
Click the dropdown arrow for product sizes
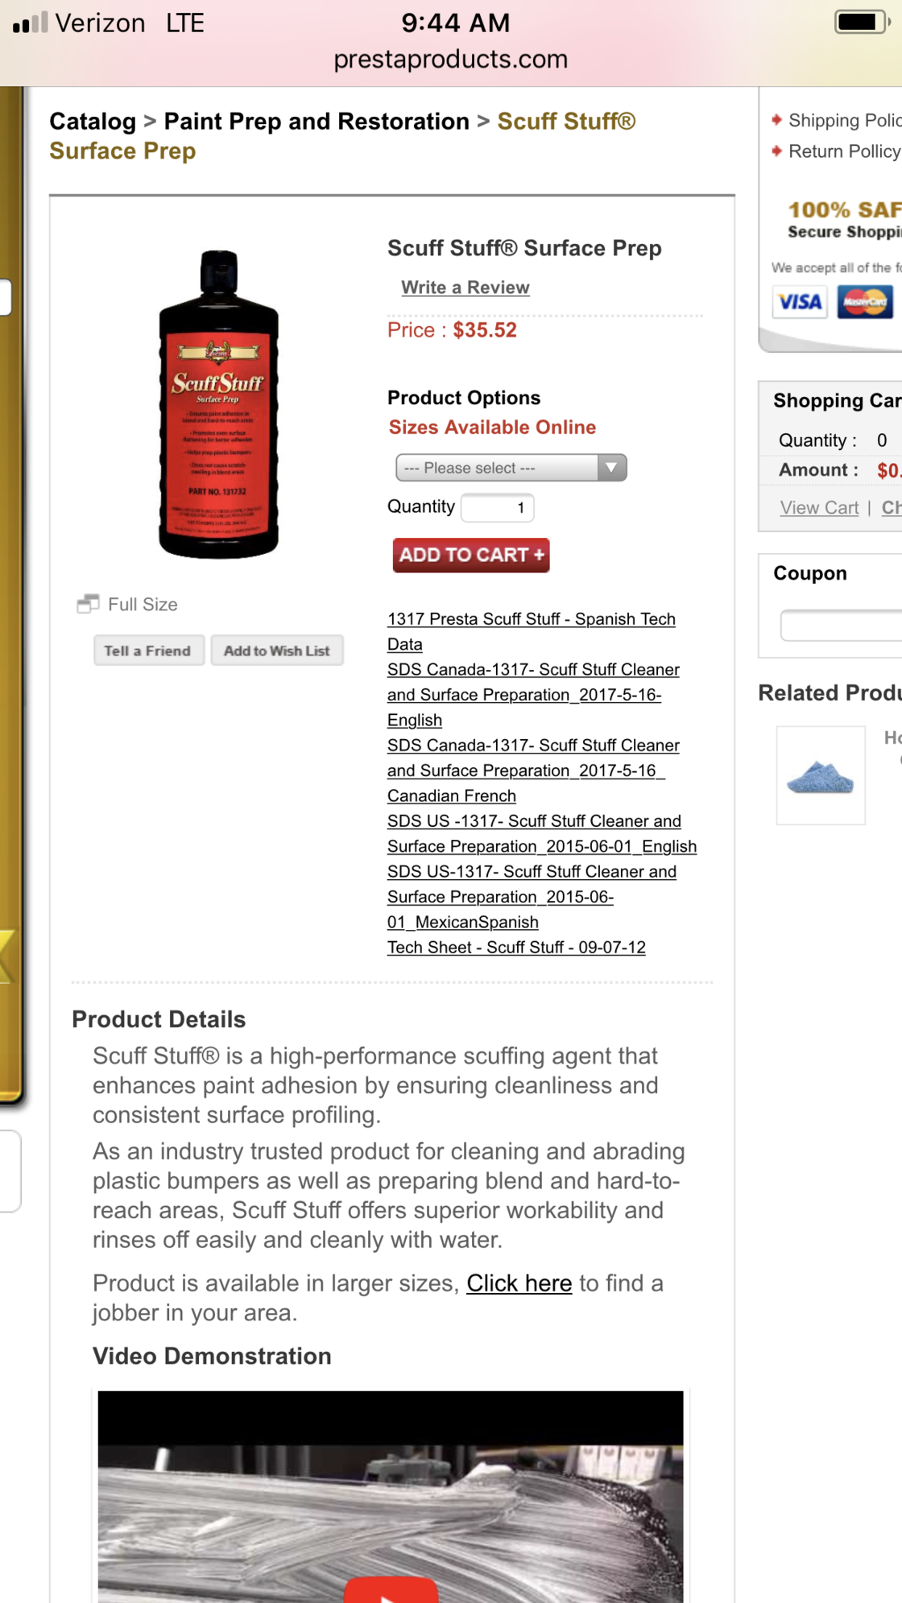tap(611, 468)
